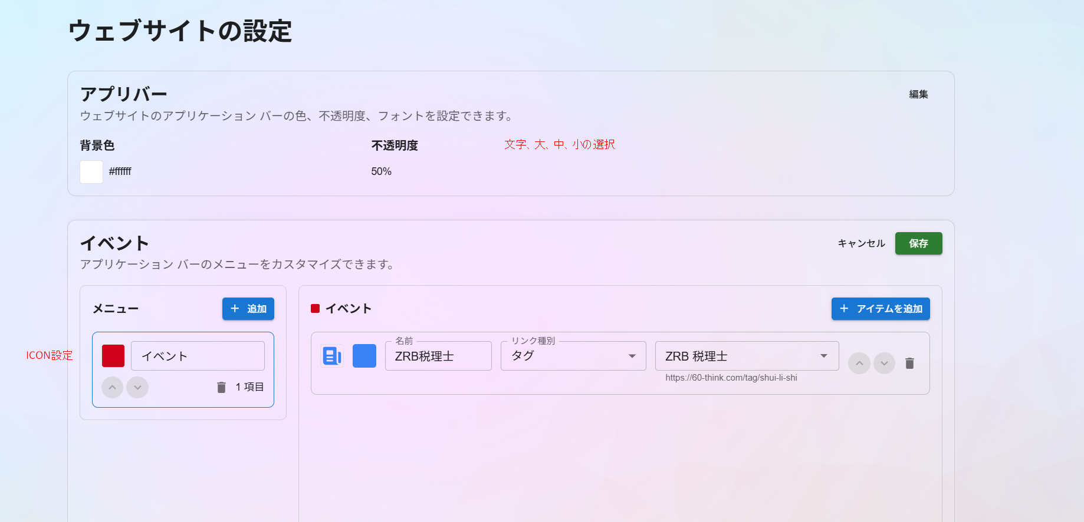Viewport: 1084px width, 522px height.
Task: Delete the イベント menu using trash icon
Action: click(x=221, y=387)
